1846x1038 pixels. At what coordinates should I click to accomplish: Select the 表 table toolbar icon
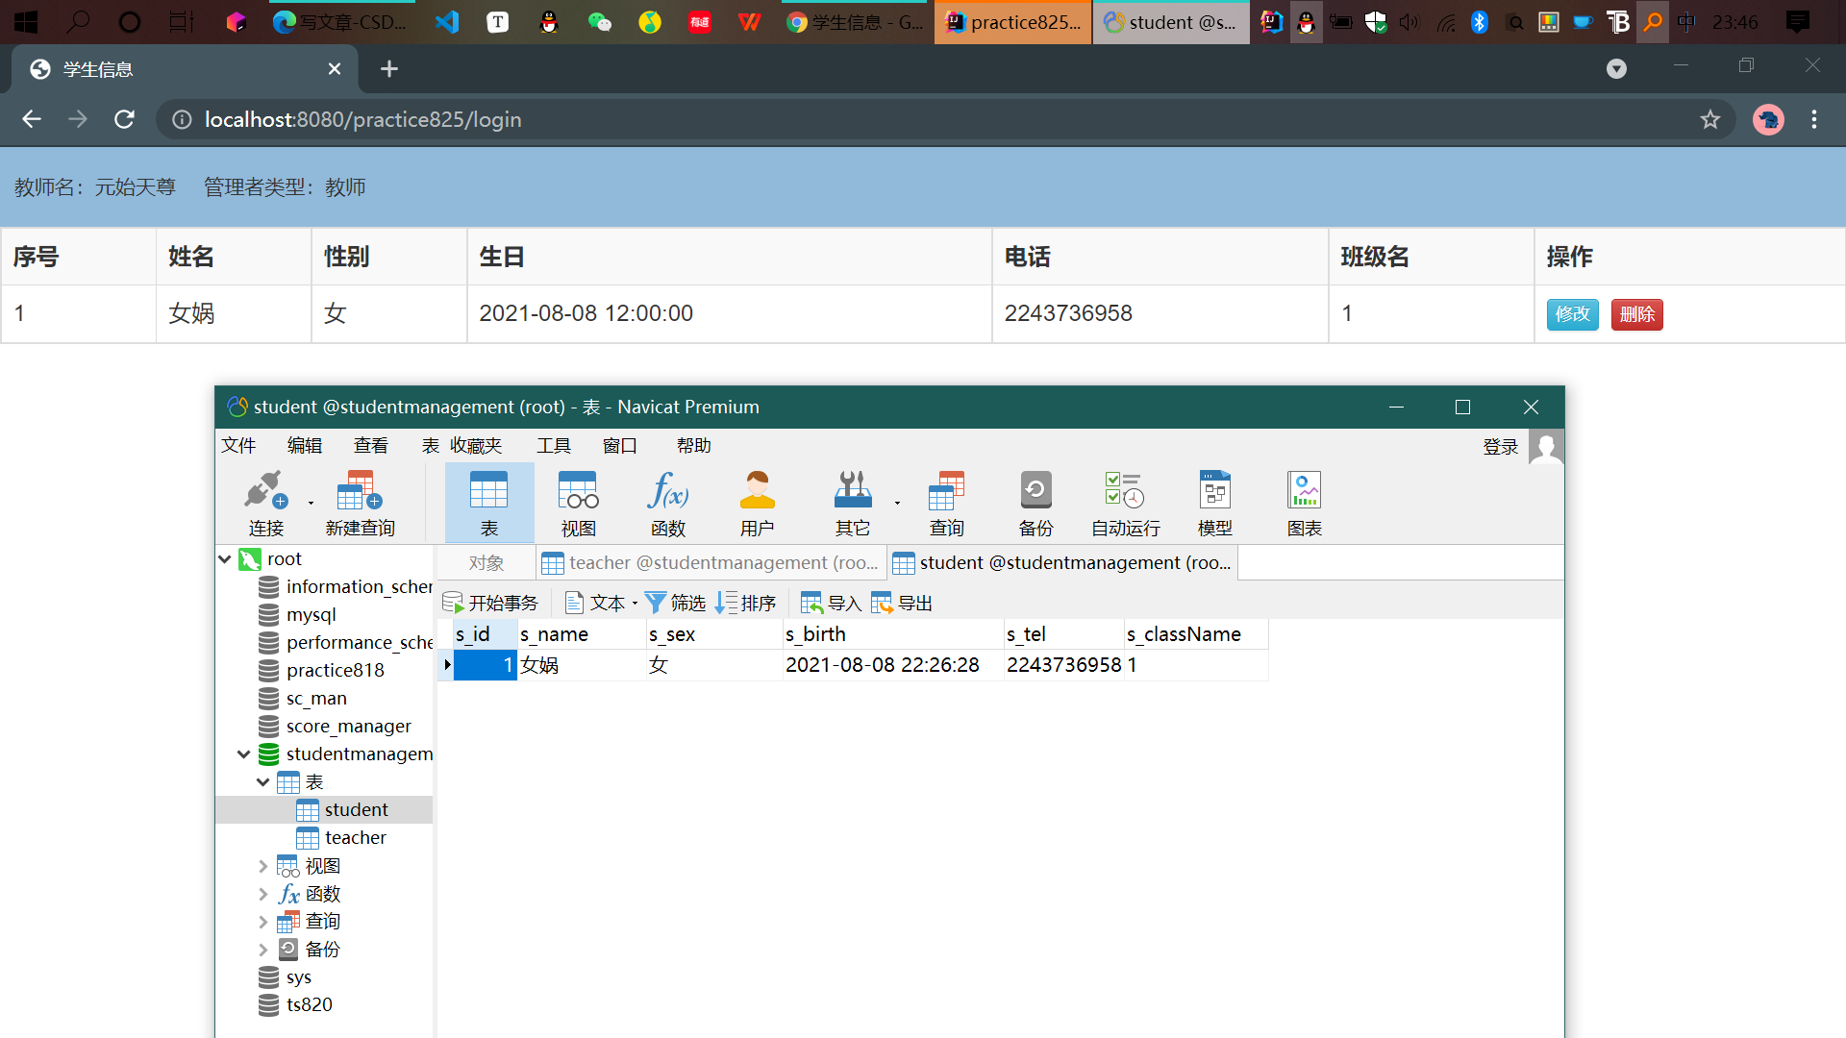click(x=489, y=503)
